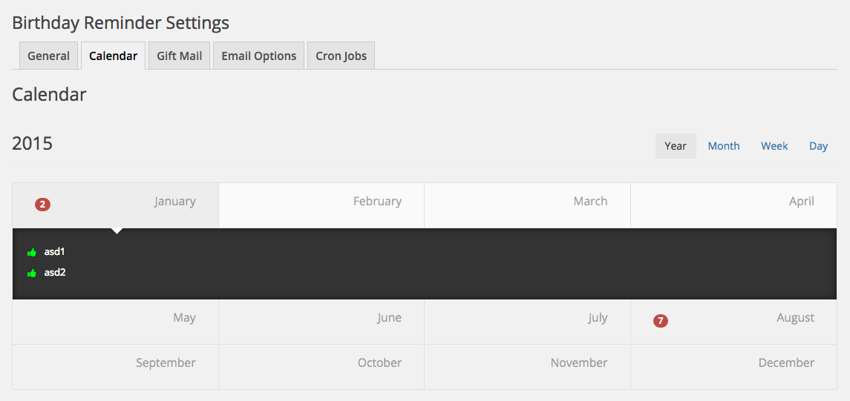This screenshot has width=850, height=401.
Task: Collapse the expanded January cell
Action: tap(116, 205)
